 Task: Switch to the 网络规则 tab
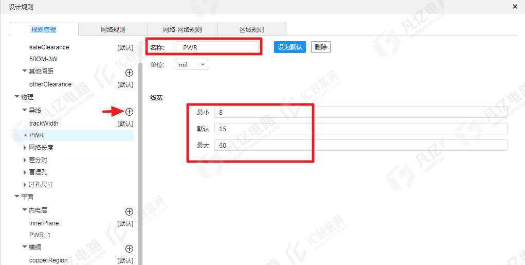(x=113, y=29)
